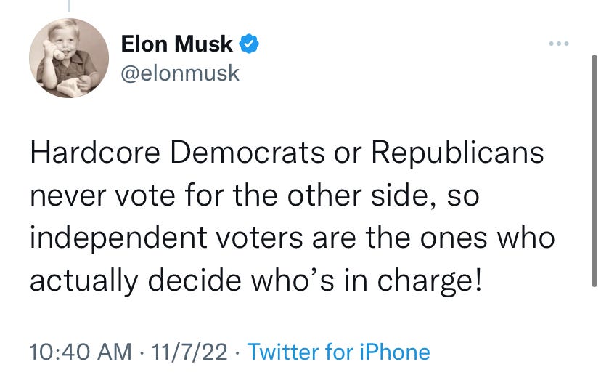Open the @elonmusk handle link
Image resolution: width=601 pixels, height=383 pixels.
[179, 73]
